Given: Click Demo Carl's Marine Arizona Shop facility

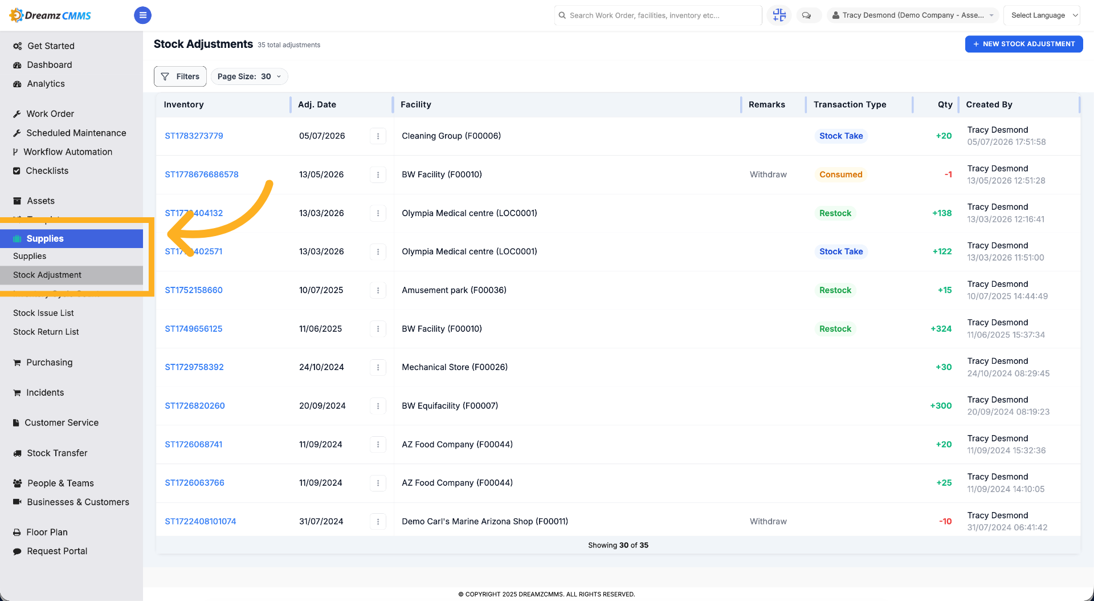Looking at the screenshot, I should tap(485, 521).
